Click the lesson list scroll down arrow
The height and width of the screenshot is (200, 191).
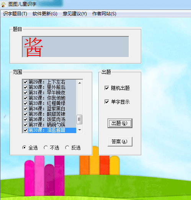click(80, 130)
